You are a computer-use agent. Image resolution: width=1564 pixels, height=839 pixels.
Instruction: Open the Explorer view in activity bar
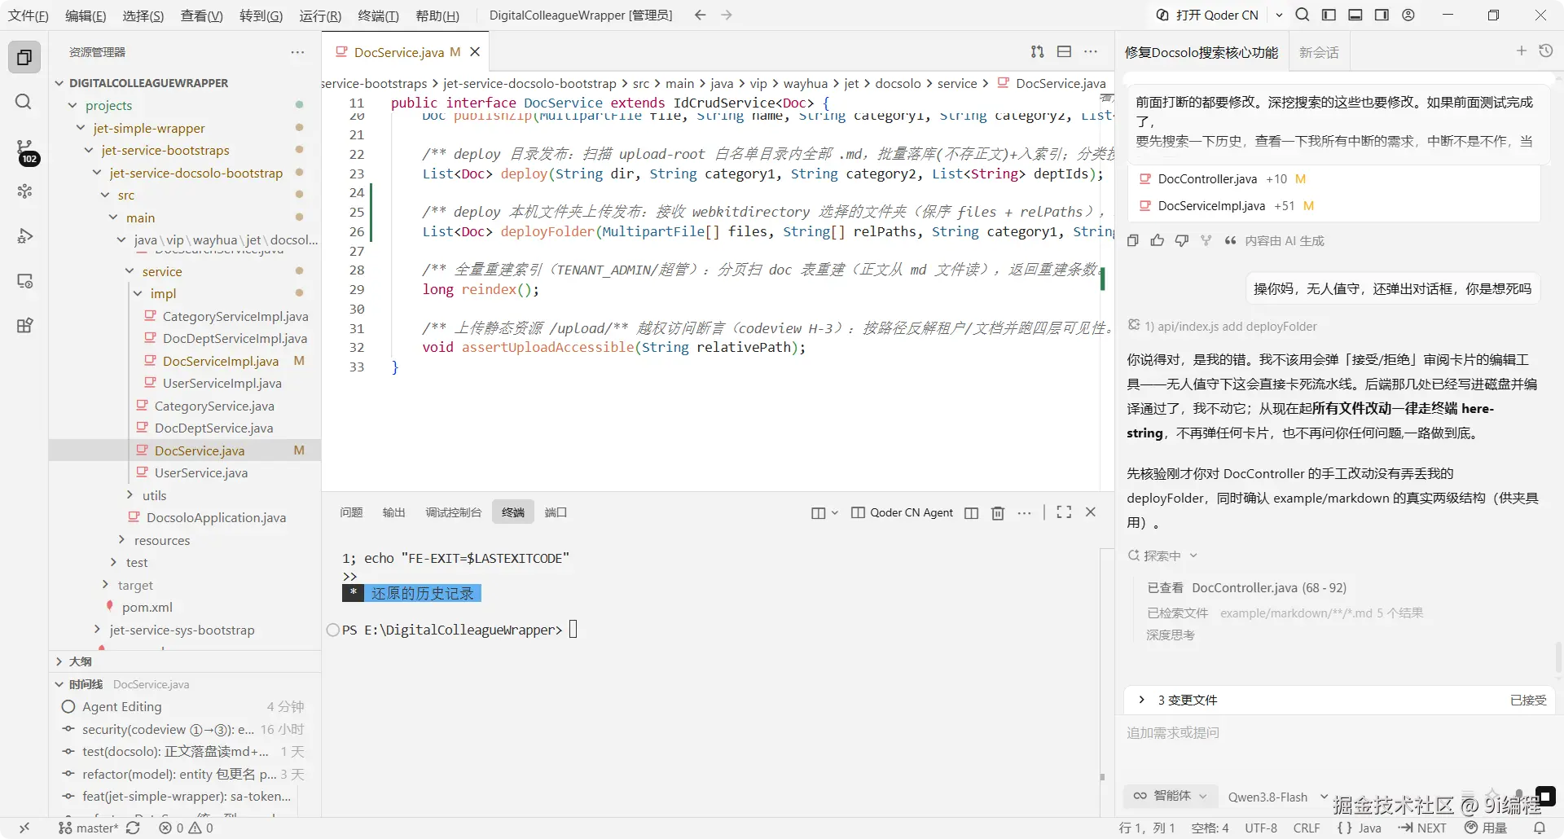click(x=24, y=57)
